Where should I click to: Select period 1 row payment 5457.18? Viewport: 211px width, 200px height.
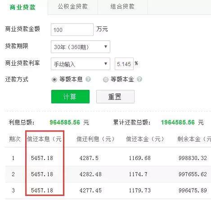pyautogui.click(x=42, y=158)
